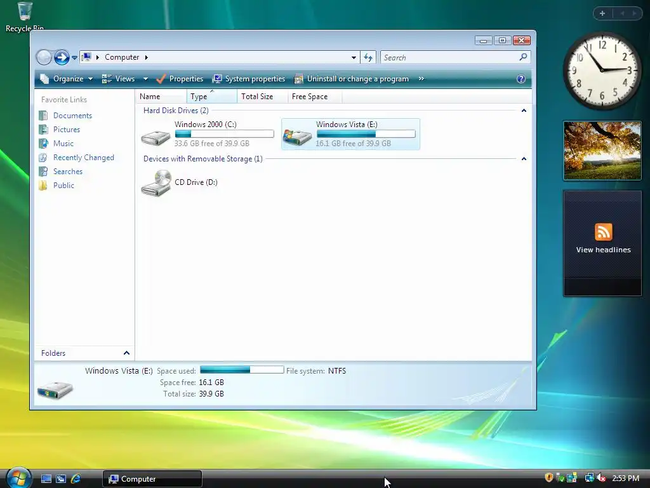Click the Space used bar in details pane
The image size is (650, 488).
pyautogui.click(x=242, y=370)
